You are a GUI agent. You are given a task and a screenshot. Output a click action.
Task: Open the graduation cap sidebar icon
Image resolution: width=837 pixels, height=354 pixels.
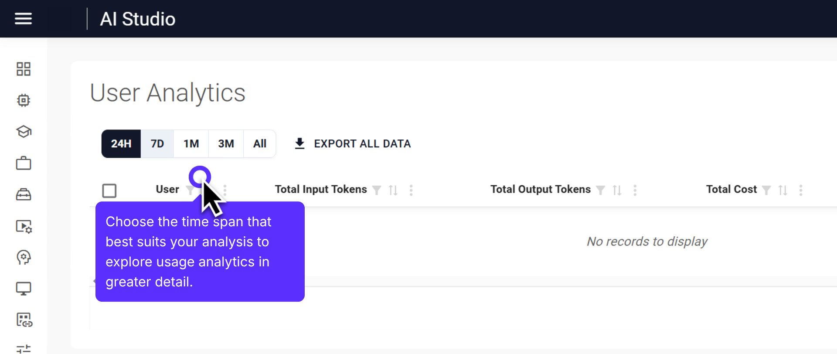point(24,132)
